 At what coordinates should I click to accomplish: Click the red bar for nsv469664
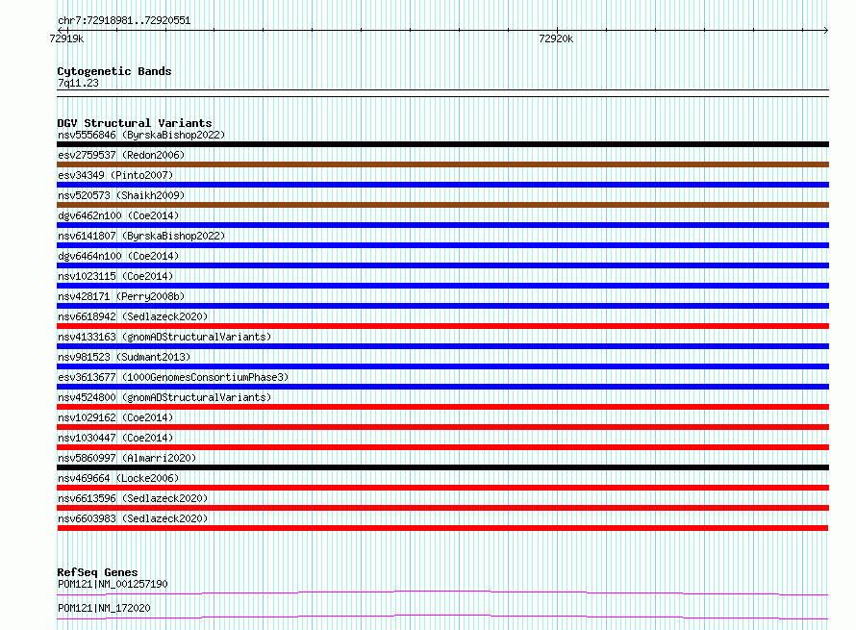442,488
